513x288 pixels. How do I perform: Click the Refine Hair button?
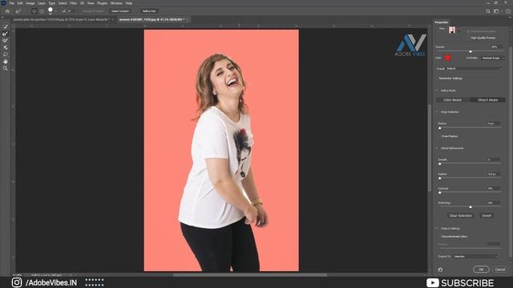click(x=149, y=11)
